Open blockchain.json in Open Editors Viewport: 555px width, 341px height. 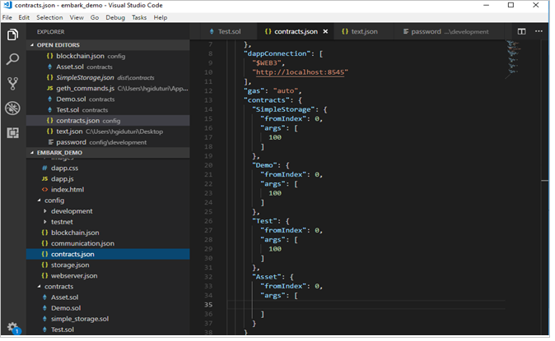tap(109, 57)
